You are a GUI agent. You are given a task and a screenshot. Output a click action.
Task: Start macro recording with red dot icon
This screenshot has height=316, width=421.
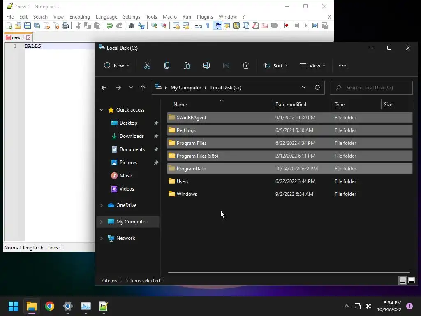tap(287, 26)
